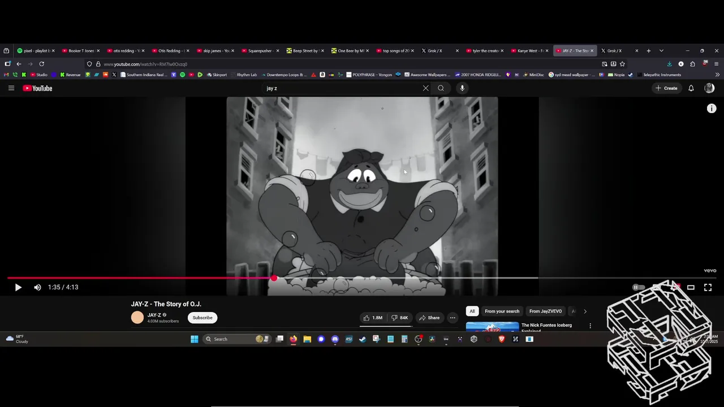724x407 pixels.
Task: Open browser application menu
Action: pyautogui.click(x=717, y=64)
